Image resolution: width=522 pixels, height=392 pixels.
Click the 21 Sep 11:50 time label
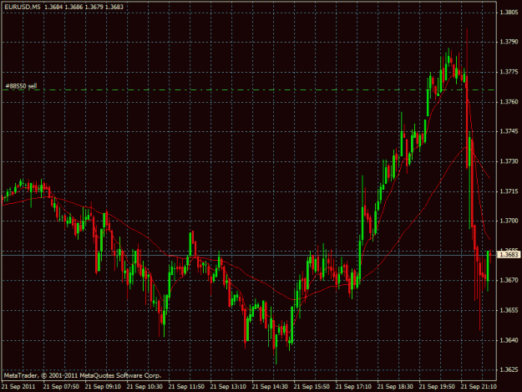click(186, 387)
